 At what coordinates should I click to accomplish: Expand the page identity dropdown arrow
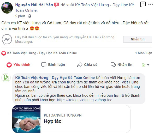click(x=148, y=65)
